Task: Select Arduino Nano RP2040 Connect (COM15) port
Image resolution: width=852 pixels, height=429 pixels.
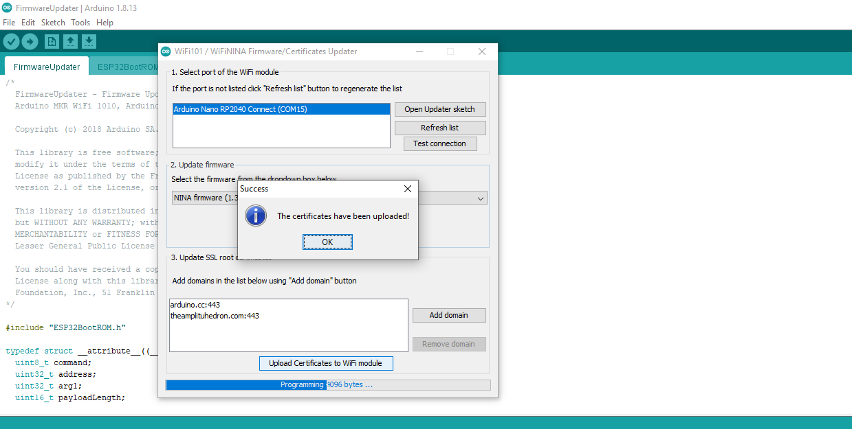Action: tap(281, 109)
